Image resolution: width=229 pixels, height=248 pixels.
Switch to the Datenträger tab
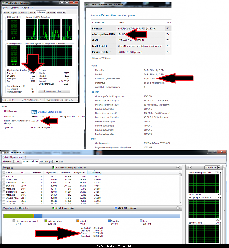coord(46,162)
